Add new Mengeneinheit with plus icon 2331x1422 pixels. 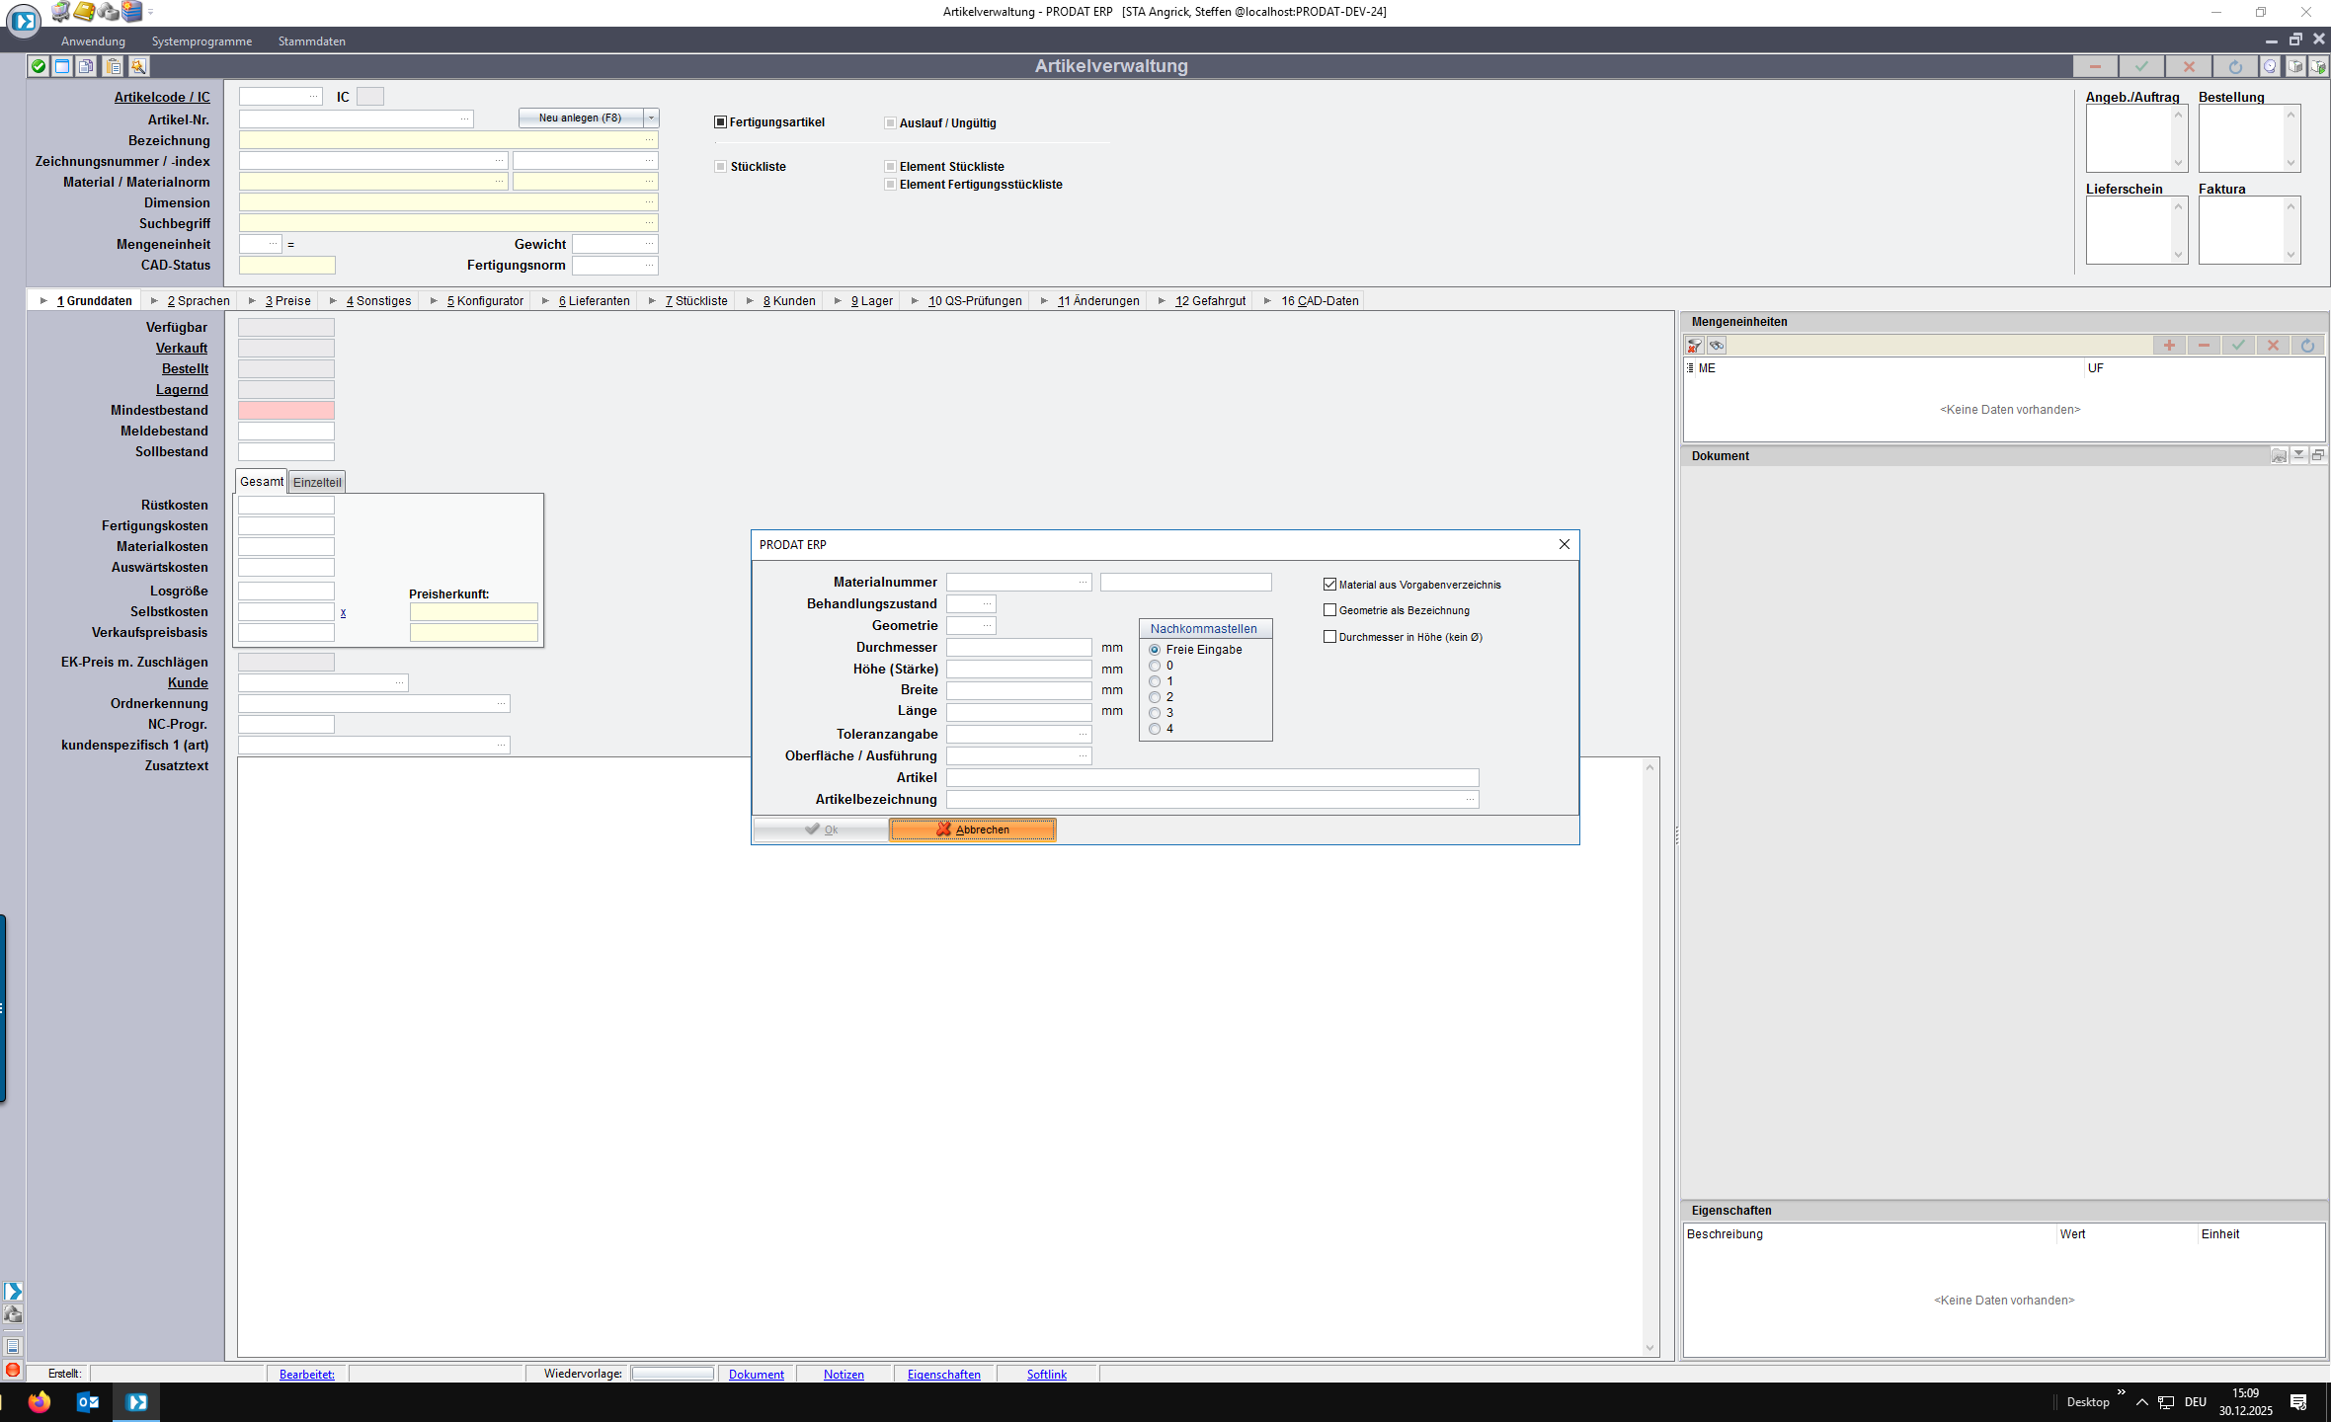[2169, 346]
